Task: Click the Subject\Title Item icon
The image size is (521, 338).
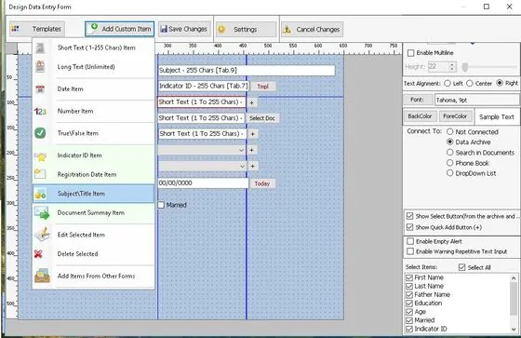Action: (40, 194)
